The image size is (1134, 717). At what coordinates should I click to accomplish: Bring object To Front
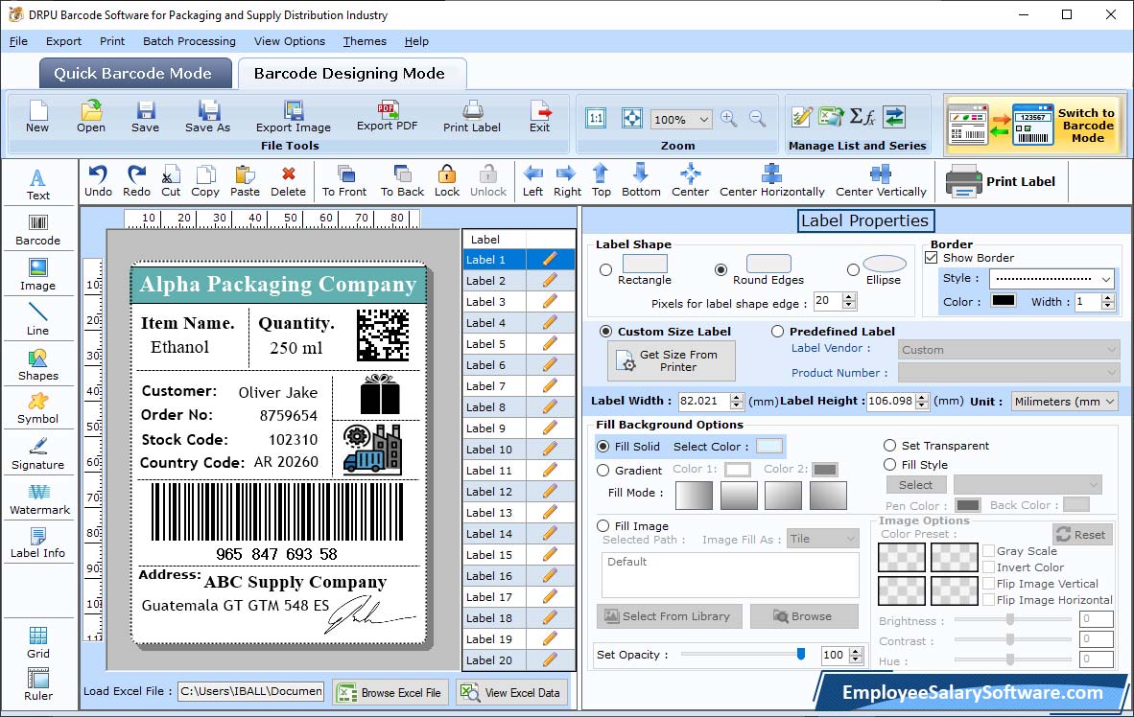(x=344, y=181)
